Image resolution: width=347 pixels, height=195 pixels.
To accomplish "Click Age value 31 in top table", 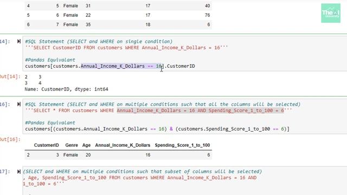I will click(x=88, y=6).
